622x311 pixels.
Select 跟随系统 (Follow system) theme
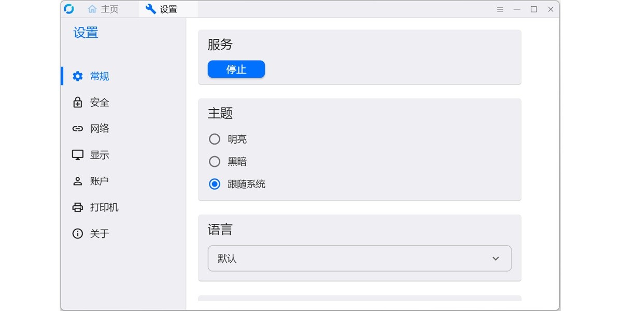click(x=214, y=183)
